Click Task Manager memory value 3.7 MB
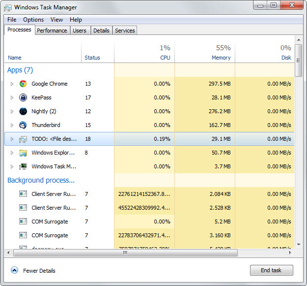Screen dimensions: 307x286 pos(223,166)
